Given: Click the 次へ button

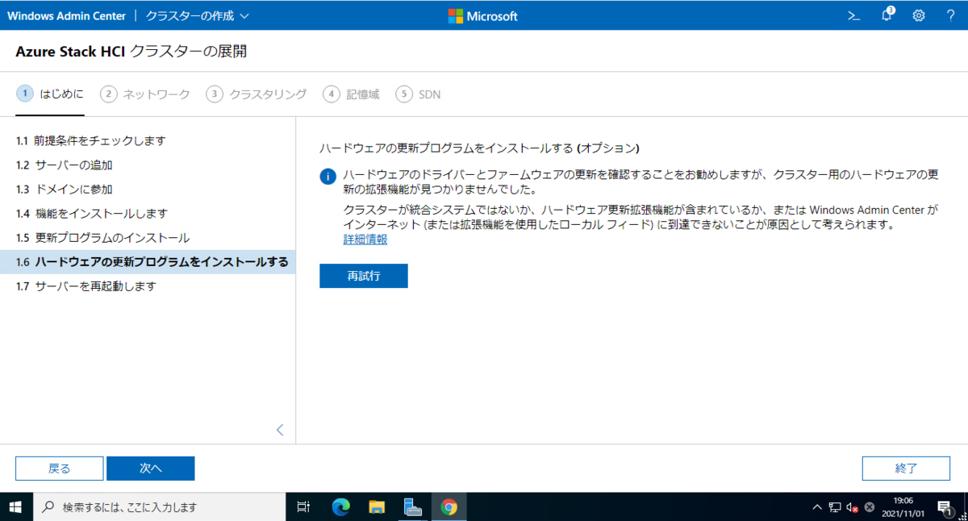Looking at the screenshot, I should click(151, 469).
